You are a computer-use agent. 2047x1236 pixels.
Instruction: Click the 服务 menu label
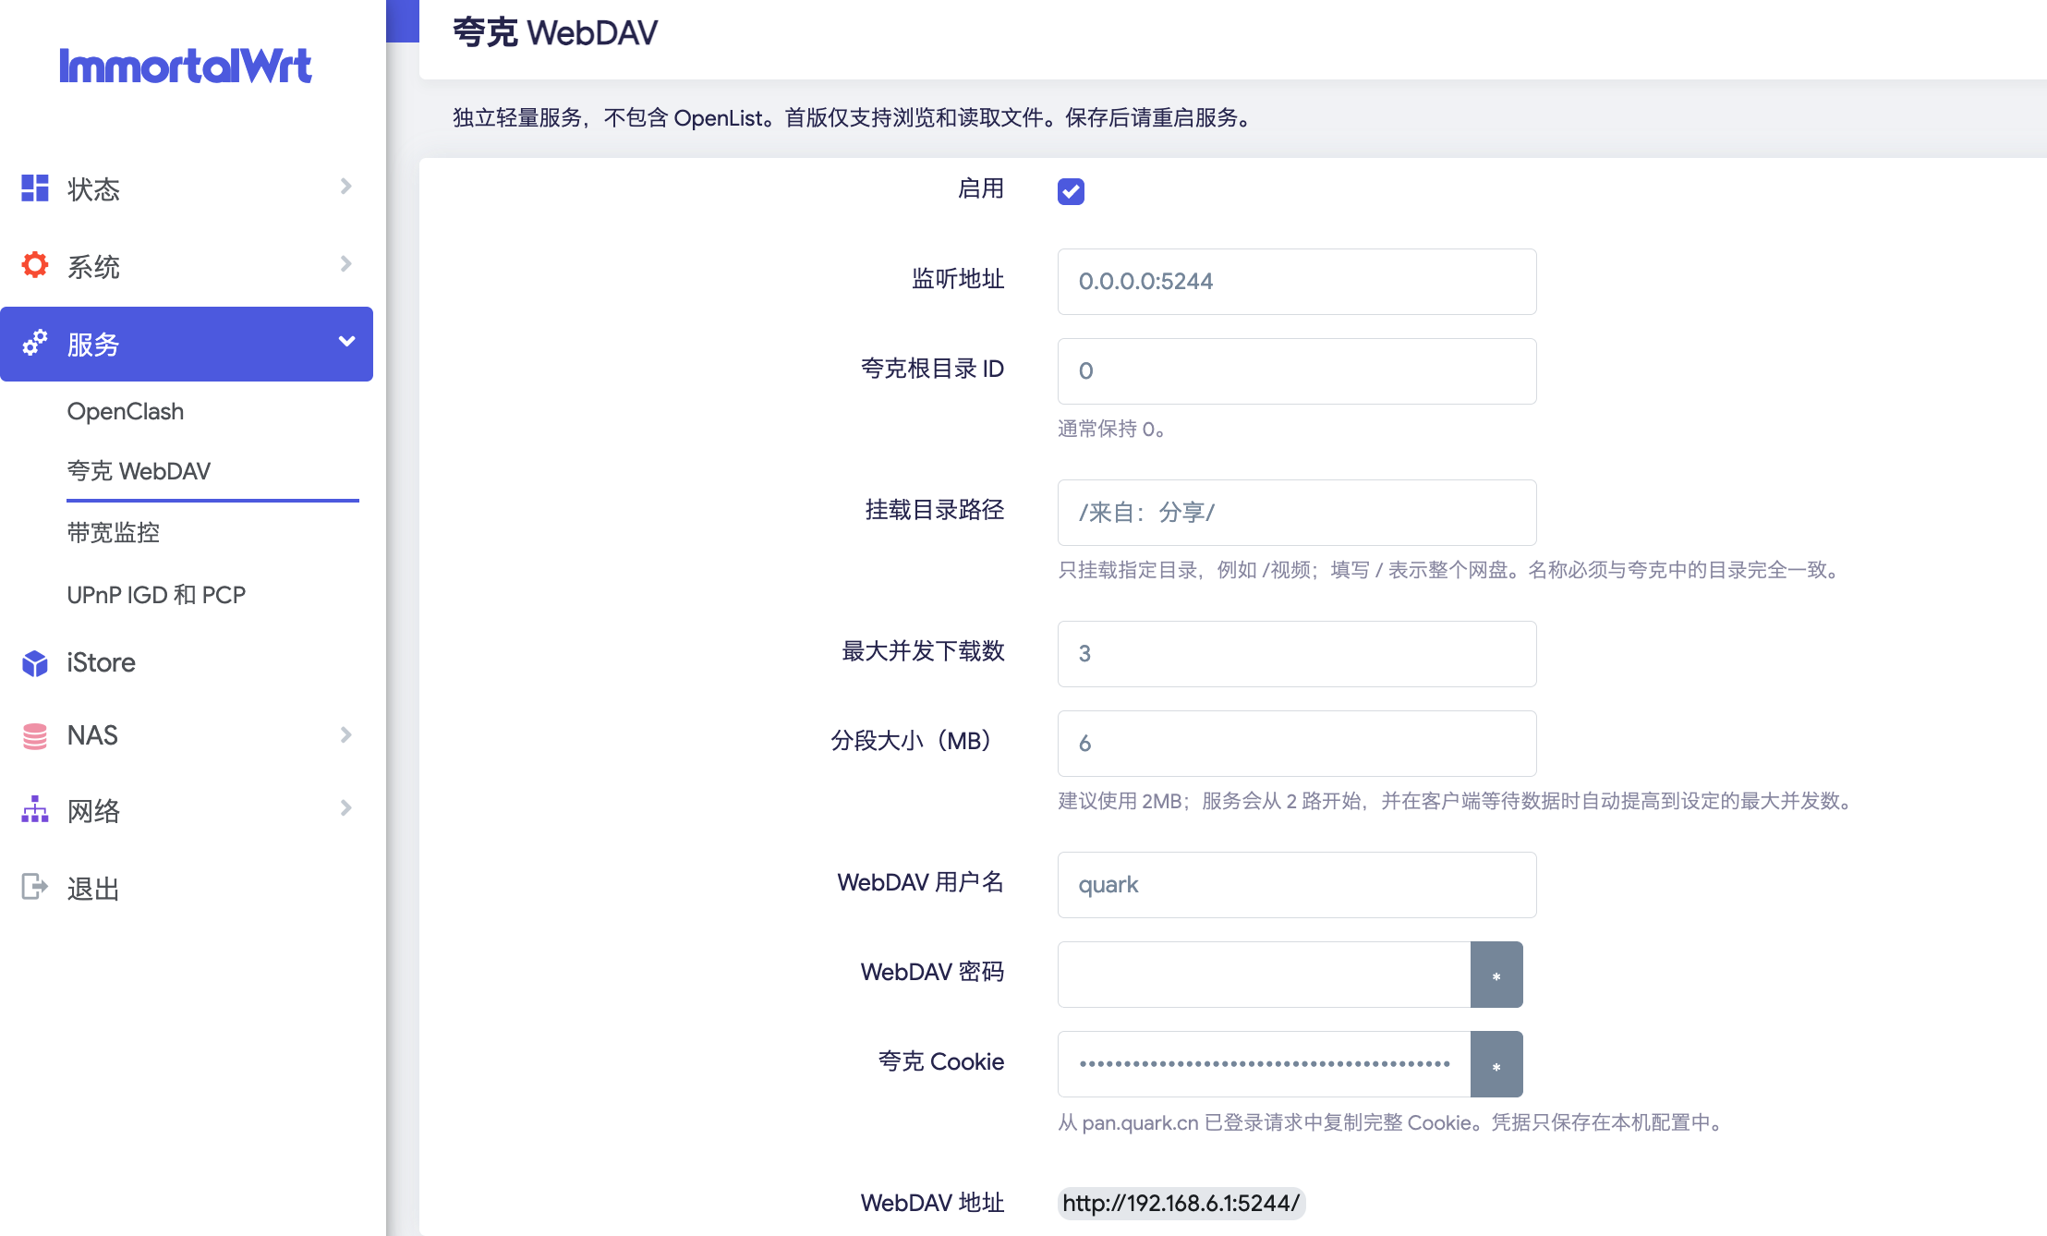pyautogui.click(x=93, y=345)
